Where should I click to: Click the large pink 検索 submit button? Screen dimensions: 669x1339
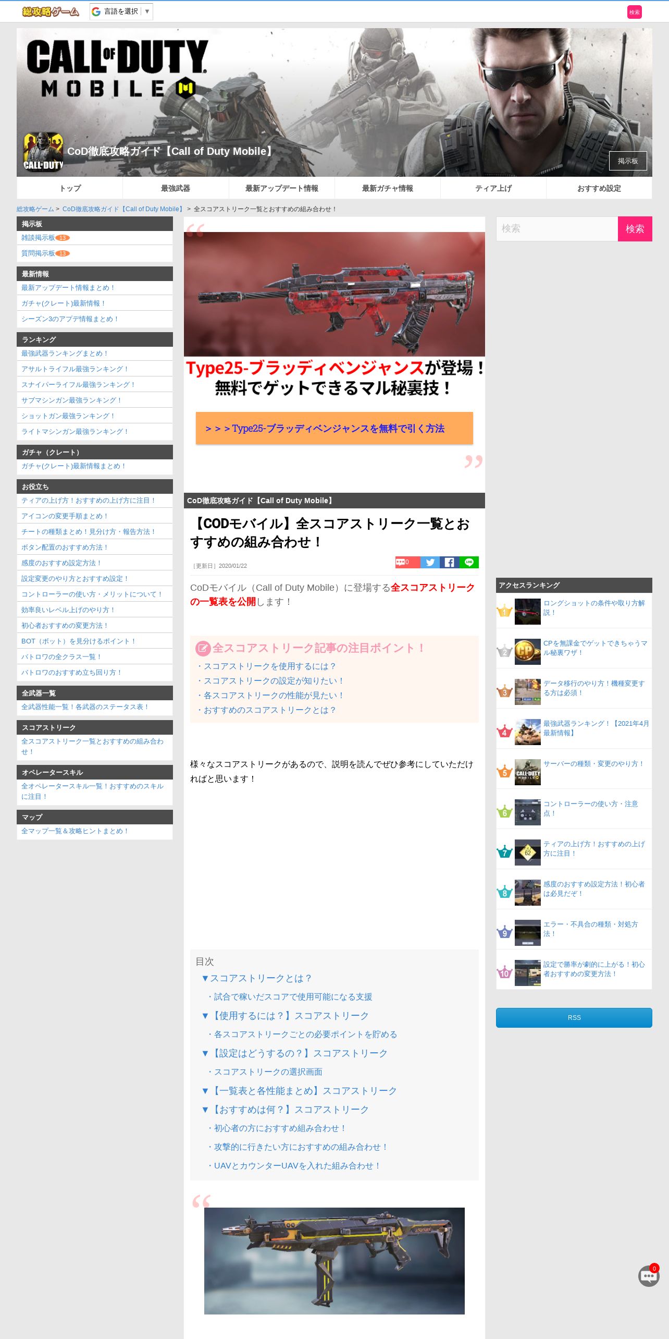click(x=635, y=229)
